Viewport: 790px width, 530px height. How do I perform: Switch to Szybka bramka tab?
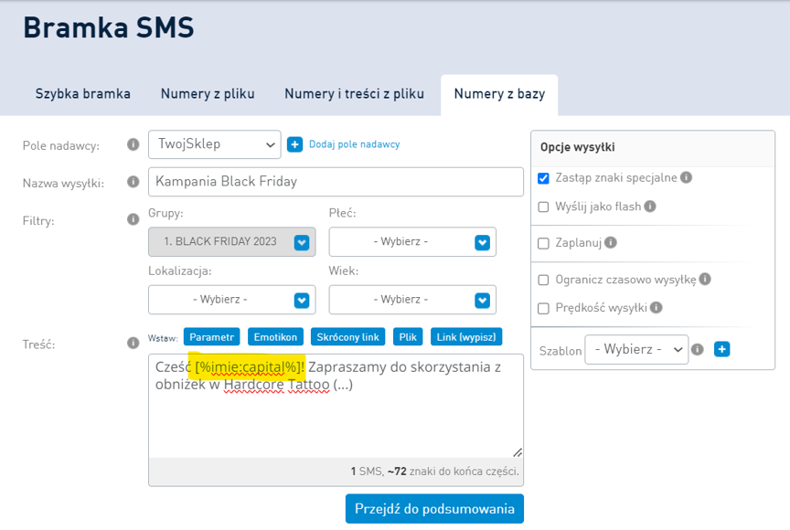click(83, 93)
